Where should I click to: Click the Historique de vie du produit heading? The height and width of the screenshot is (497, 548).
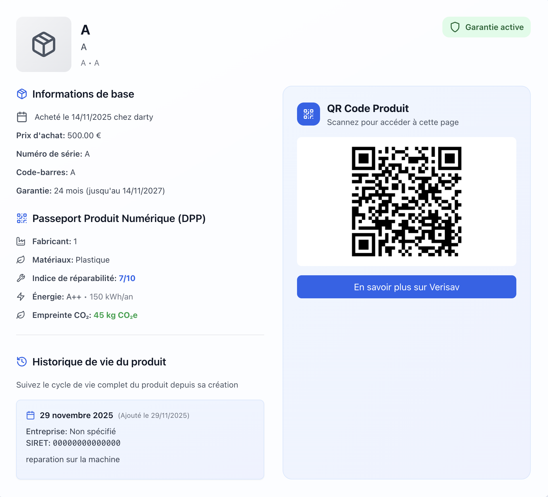point(99,362)
